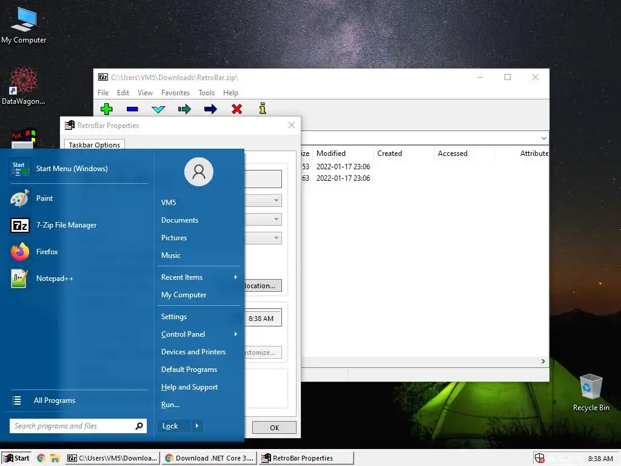The height and width of the screenshot is (466, 621).
Task: Open the View menu in 7-Zip
Action: click(x=145, y=93)
